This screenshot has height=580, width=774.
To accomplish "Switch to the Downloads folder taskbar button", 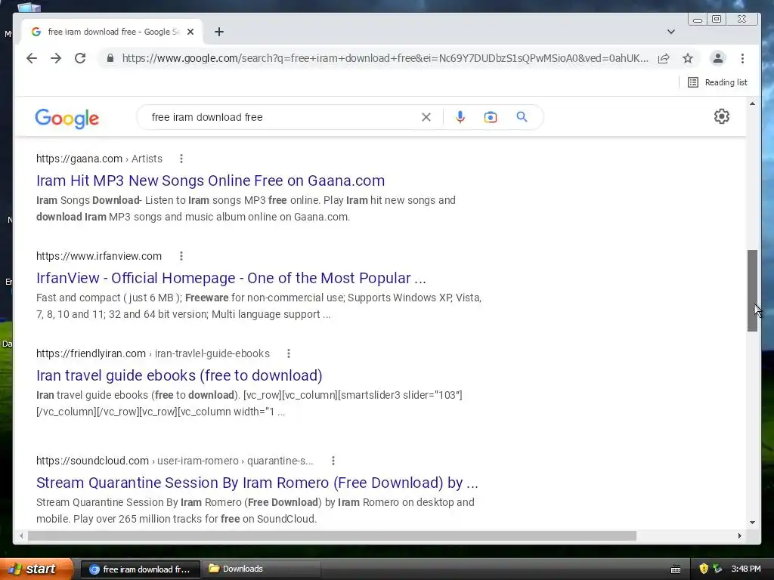I will pyautogui.click(x=262, y=569).
